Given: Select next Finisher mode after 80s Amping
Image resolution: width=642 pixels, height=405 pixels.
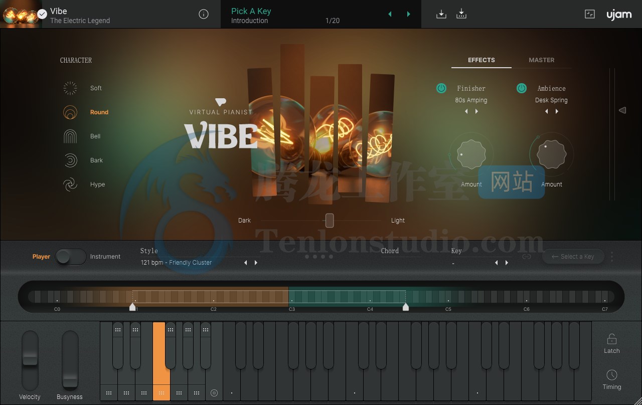Looking at the screenshot, I should [x=476, y=111].
